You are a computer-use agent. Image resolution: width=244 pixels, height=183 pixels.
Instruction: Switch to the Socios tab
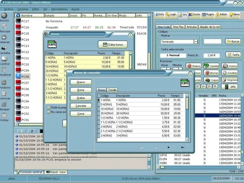194,15
